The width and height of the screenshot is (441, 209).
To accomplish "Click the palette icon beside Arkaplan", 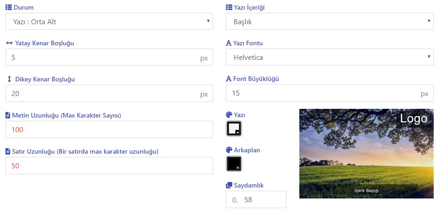I will pos(229,150).
